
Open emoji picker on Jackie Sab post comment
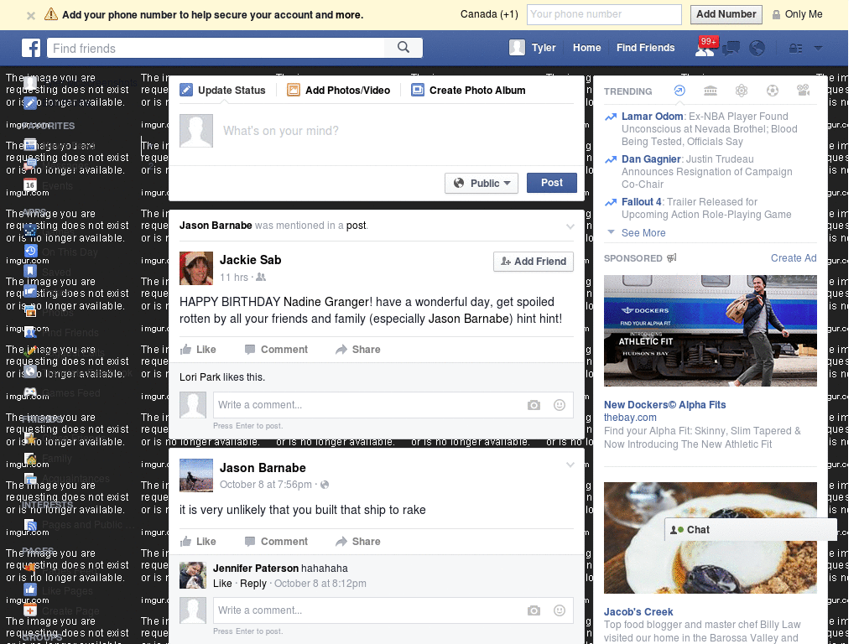[560, 405]
